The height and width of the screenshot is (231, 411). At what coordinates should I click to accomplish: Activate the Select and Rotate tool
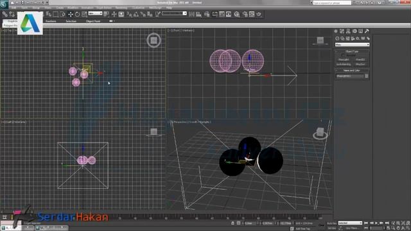click(x=77, y=14)
